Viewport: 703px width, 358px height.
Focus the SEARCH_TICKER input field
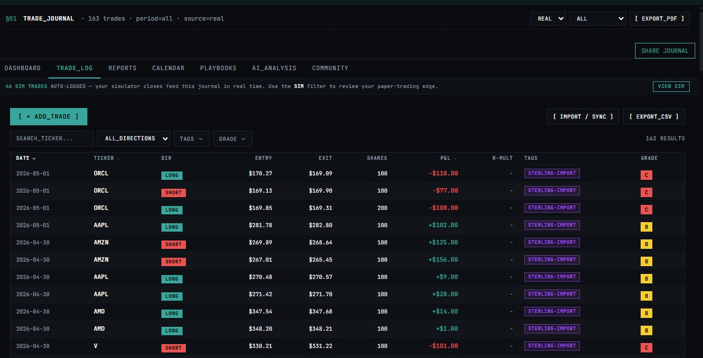click(x=52, y=139)
